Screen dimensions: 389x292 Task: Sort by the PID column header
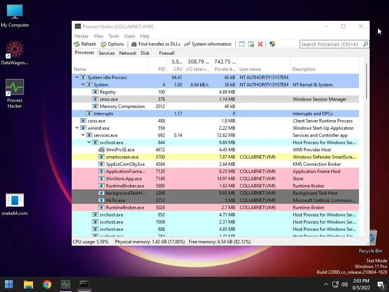click(158, 65)
